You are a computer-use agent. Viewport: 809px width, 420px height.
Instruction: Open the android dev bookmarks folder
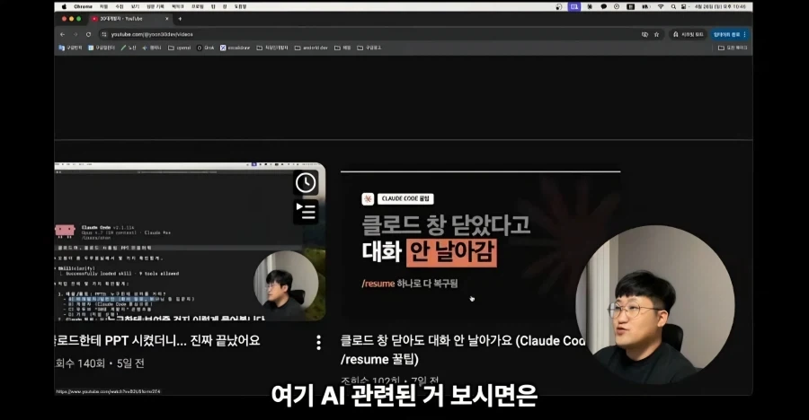point(311,48)
